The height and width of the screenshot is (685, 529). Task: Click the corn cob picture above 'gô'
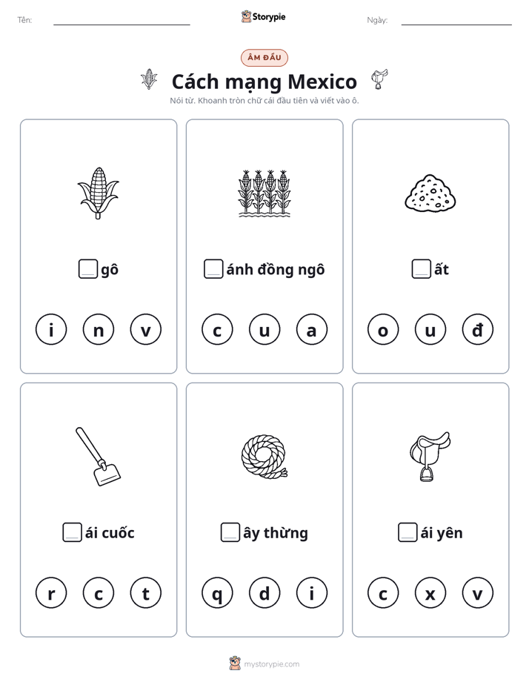pos(99,193)
